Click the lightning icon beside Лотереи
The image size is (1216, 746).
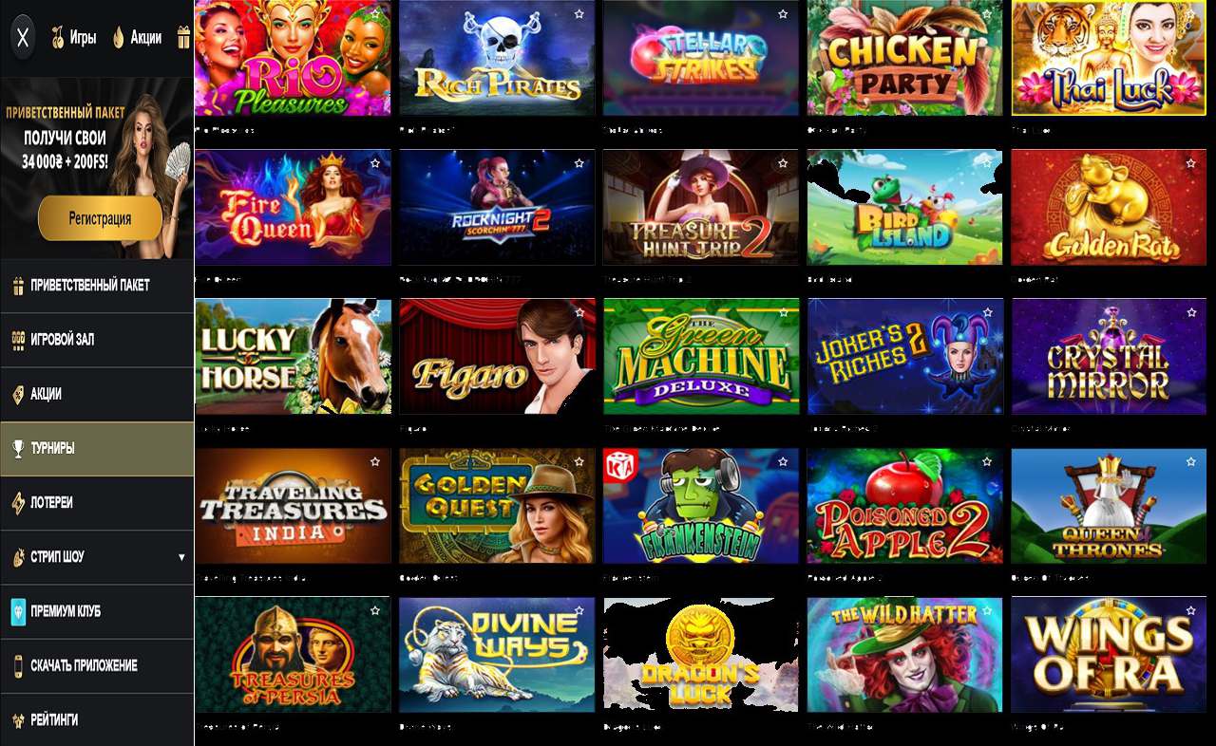(x=18, y=503)
